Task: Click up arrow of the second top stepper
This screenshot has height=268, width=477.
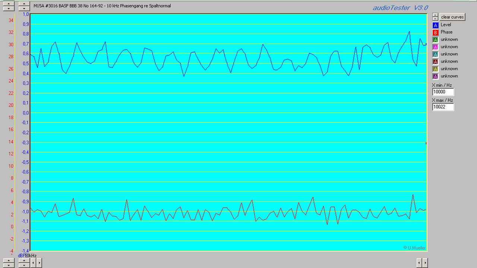Action: click(23, 3)
